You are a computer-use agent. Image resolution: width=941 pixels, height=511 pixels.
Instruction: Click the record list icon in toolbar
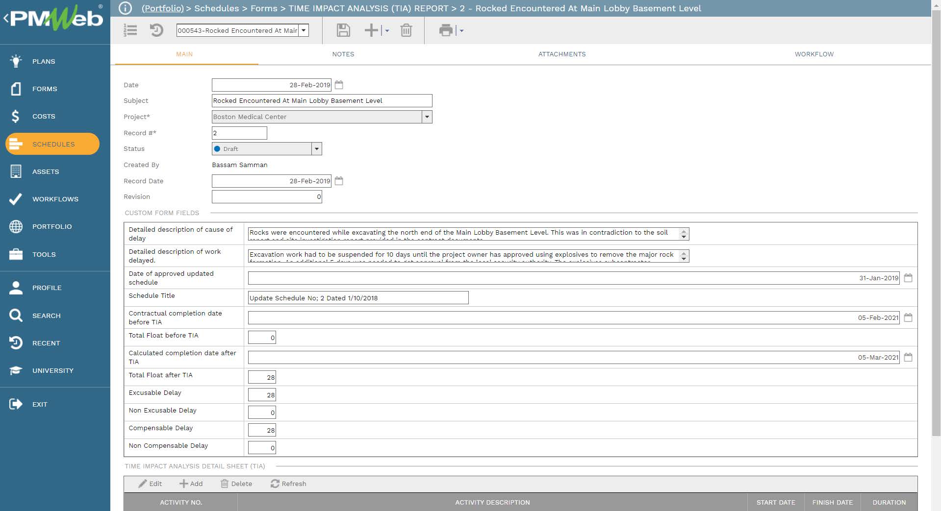(130, 30)
